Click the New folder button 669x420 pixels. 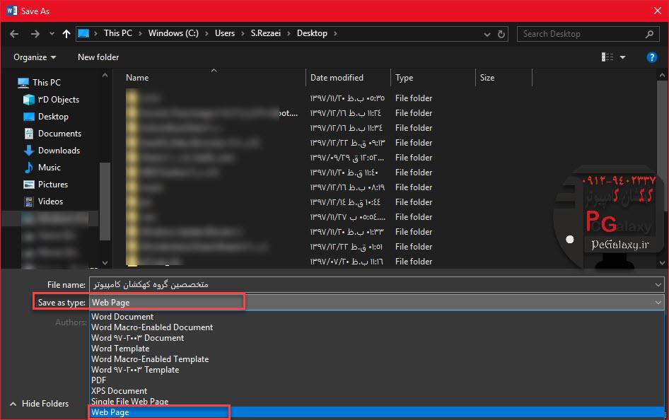[x=98, y=57]
